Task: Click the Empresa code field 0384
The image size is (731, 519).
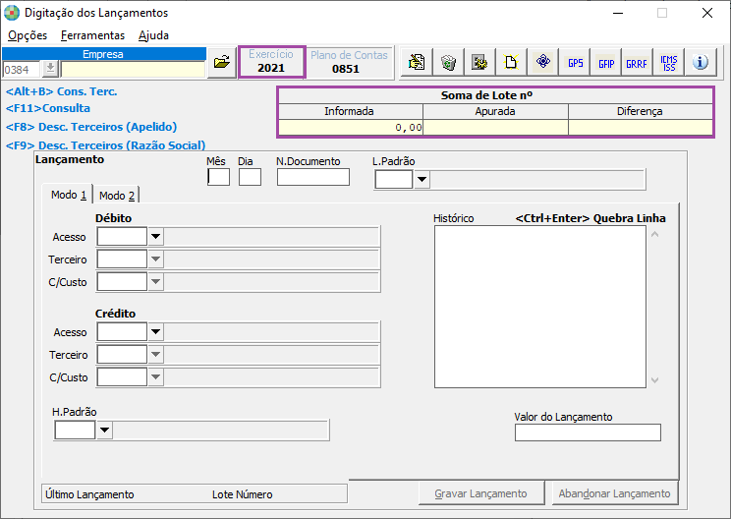Action: 22,70
